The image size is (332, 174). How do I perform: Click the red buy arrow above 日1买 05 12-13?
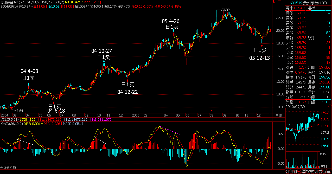[x=262, y=46]
